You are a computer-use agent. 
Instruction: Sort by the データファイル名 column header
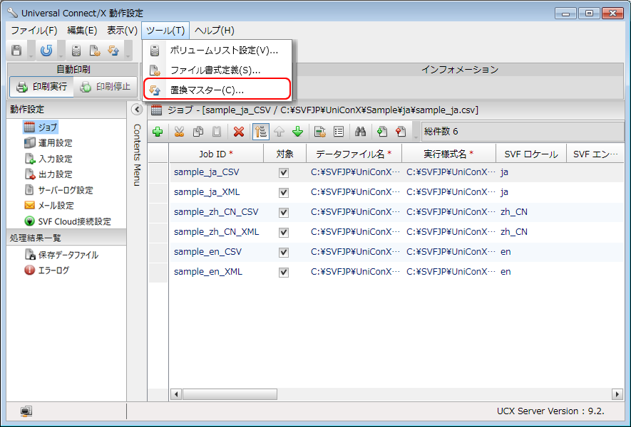(354, 154)
